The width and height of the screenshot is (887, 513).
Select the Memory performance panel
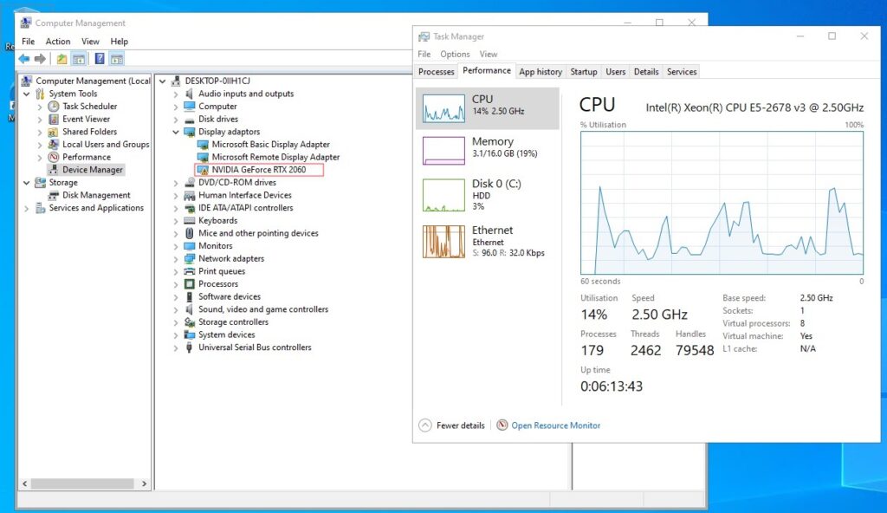488,150
